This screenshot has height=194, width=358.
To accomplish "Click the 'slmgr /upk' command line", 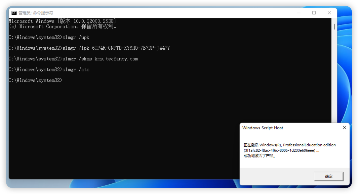I will pyautogui.click(x=49, y=37).
